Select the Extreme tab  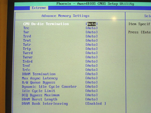39,8
